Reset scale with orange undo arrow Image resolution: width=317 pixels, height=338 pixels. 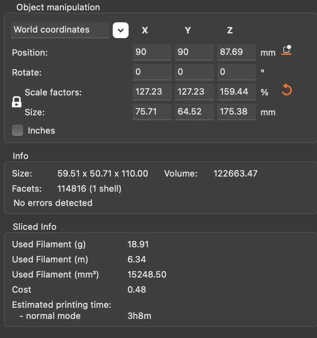pyautogui.click(x=287, y=90)
